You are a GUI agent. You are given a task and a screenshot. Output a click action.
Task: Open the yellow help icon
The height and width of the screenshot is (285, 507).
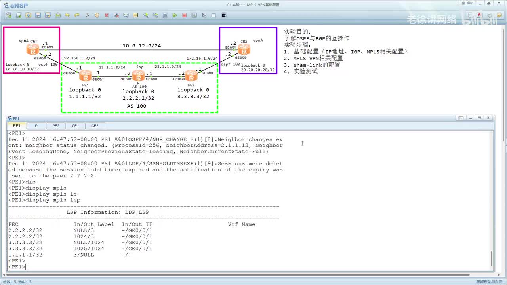point(499,15)
